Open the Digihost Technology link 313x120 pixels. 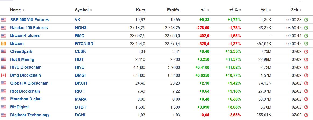(x=30, y=115)
